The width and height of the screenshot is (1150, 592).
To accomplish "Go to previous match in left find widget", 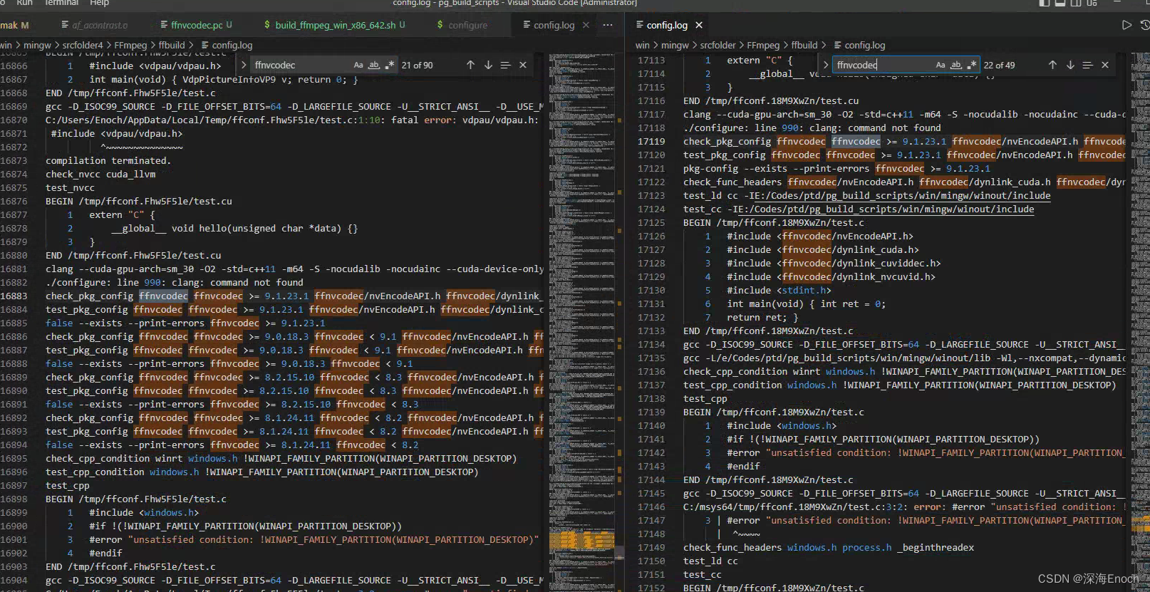I will (470, 65).
